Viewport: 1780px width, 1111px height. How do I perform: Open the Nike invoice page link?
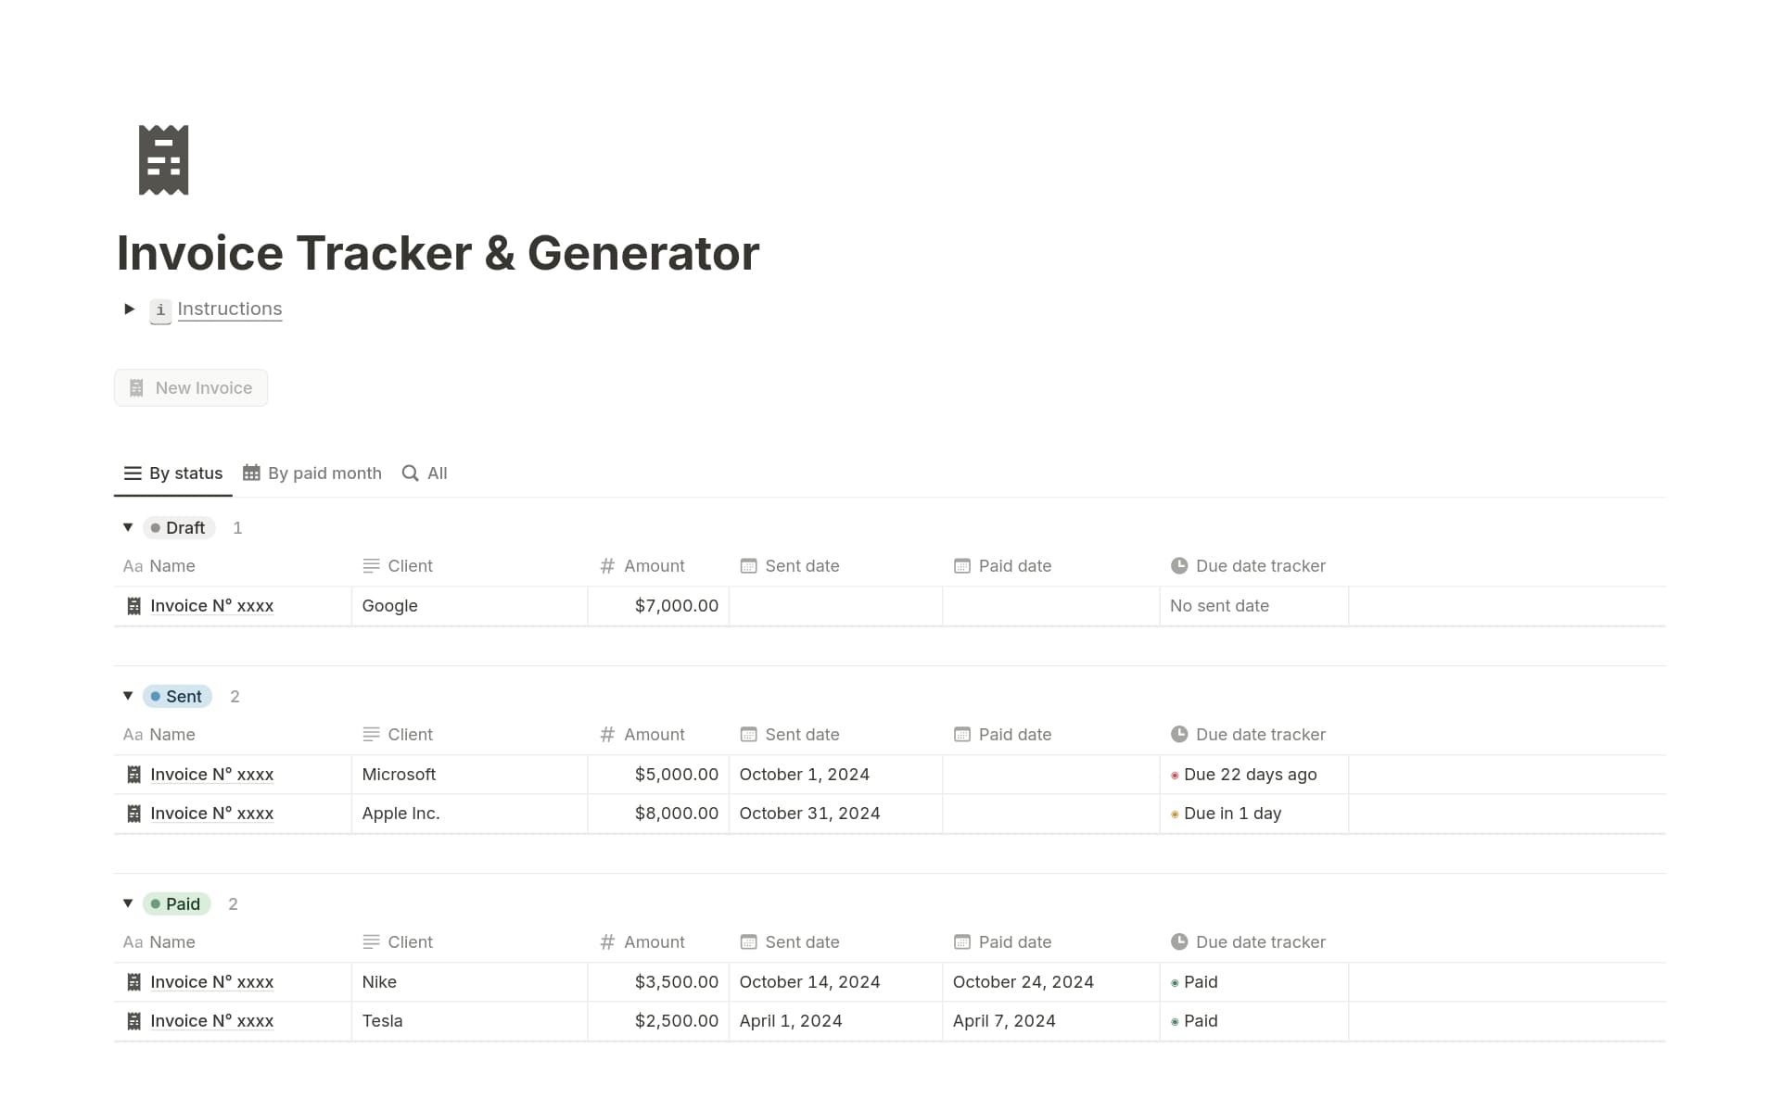(x=211, y=982)
